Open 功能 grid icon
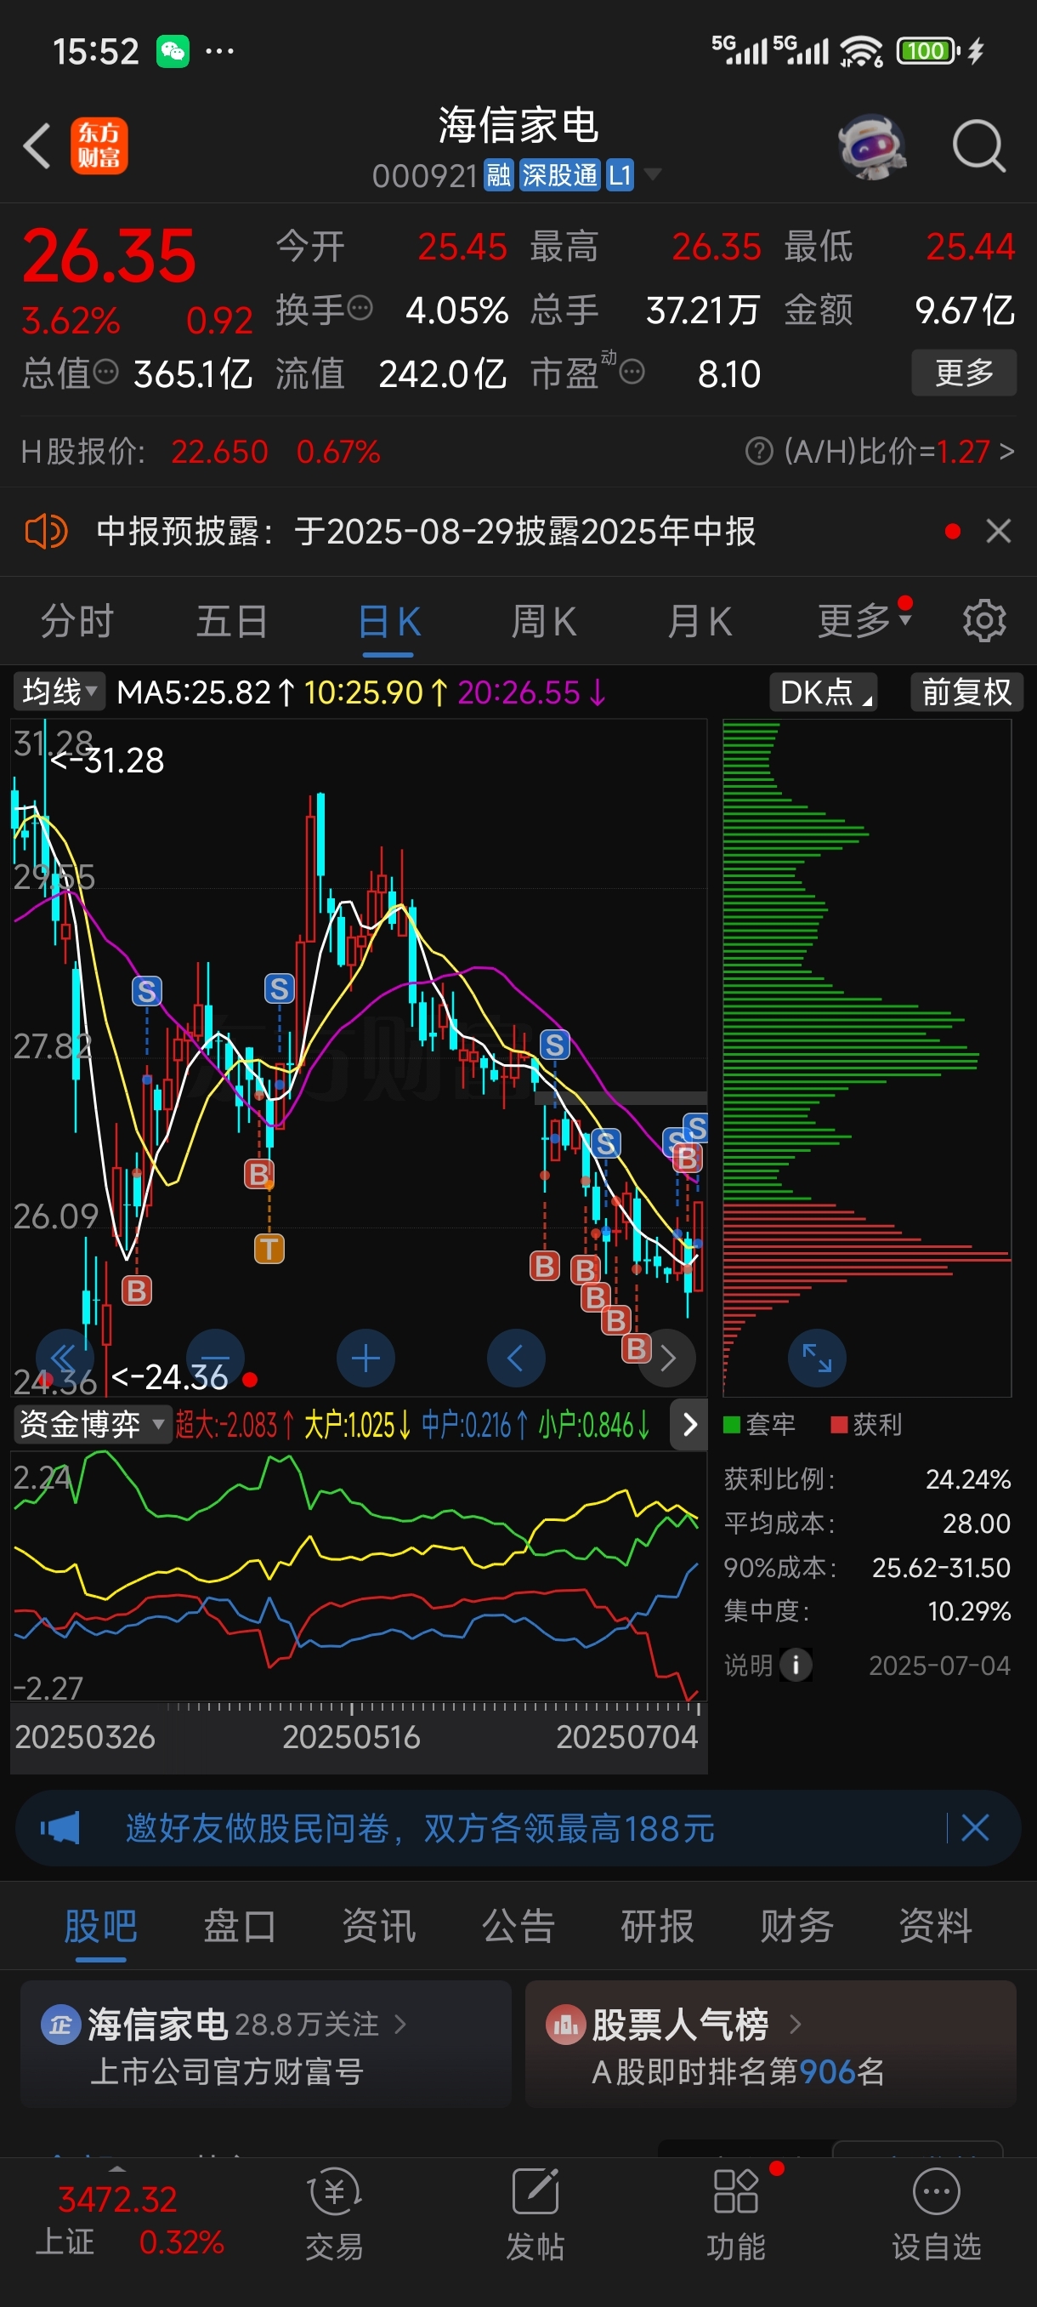 coord(735,2214)
